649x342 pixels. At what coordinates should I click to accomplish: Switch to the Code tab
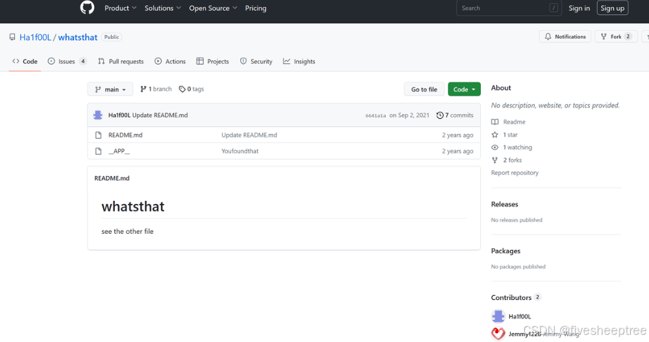coord(25,61)
